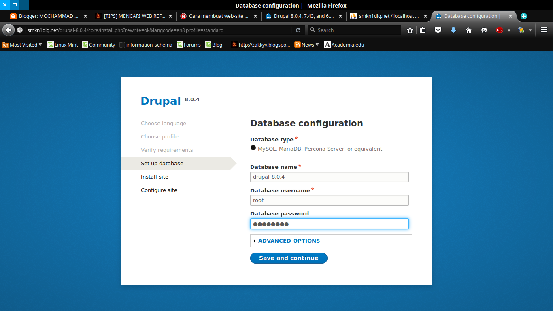This screenshot has width=553, height=311.
Task: Open the Downloads arrow icon
Action: click(453, 30)
